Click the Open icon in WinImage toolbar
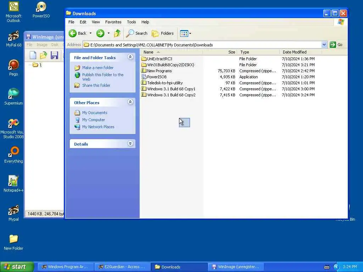The width and height of the screenshot is (363, 272). pyautogui.click(x=43, y=55)
